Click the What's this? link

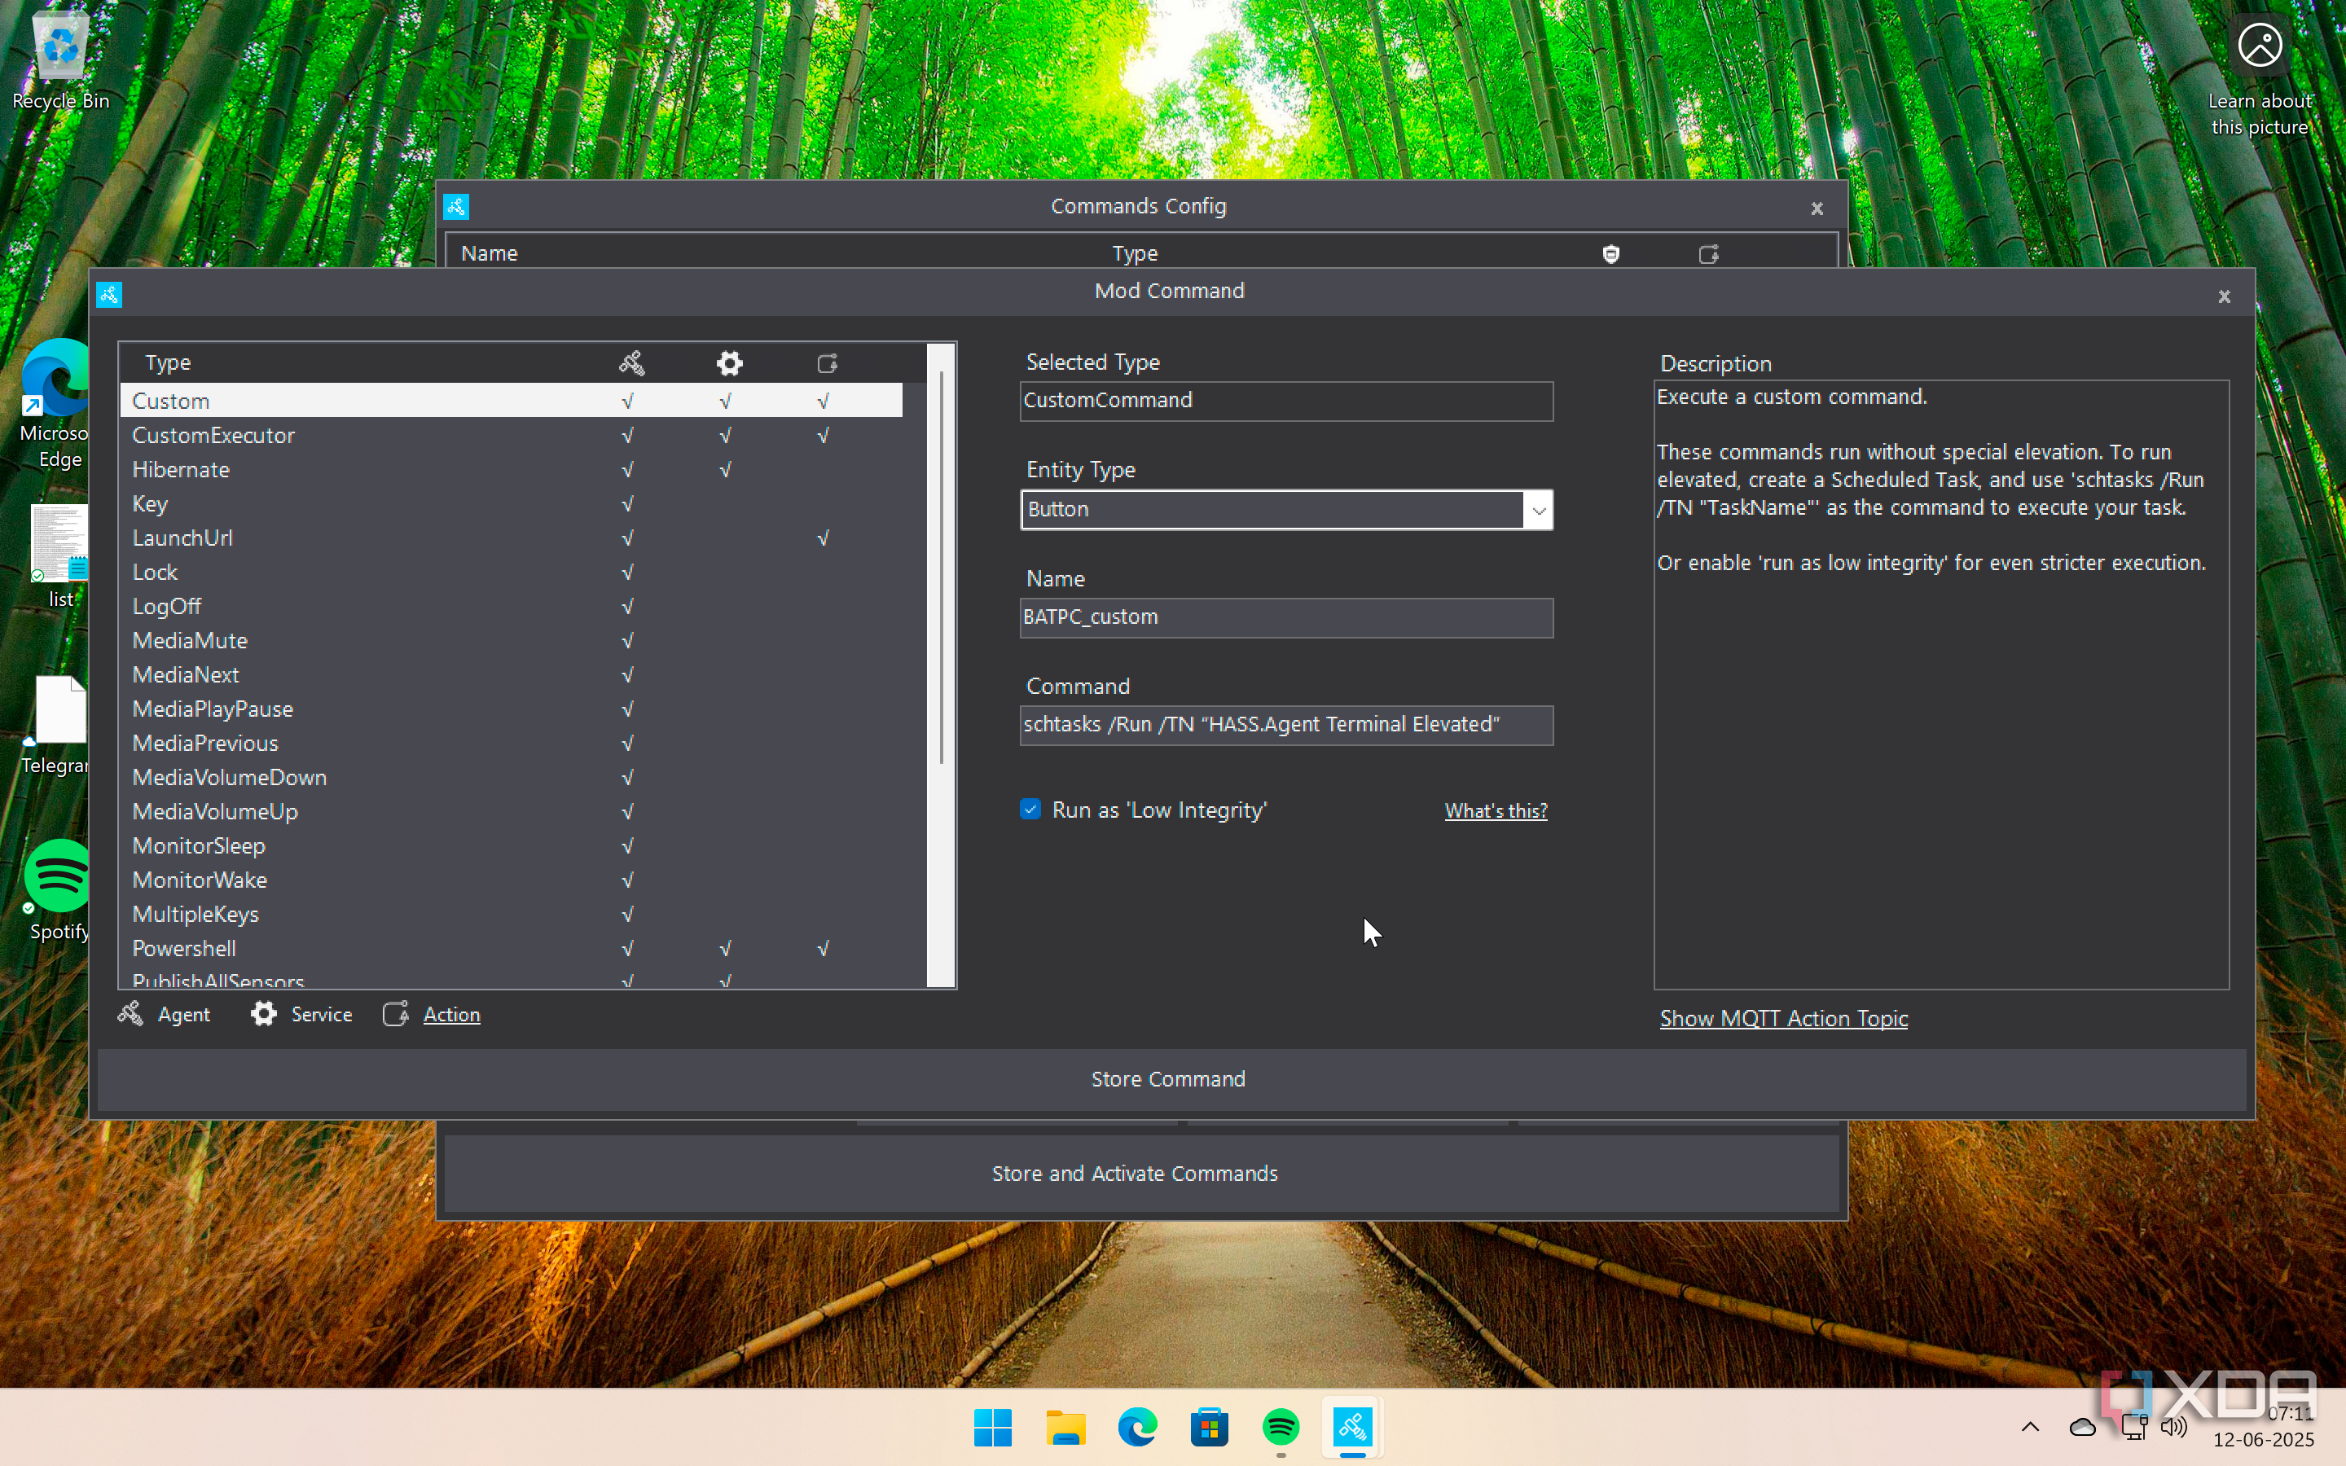pos(1496,810)
